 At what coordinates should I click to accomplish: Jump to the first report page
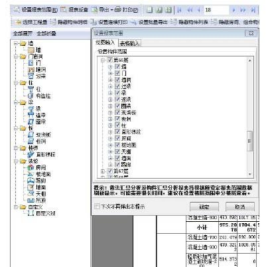pyautogui.click(x=180, y=10)
